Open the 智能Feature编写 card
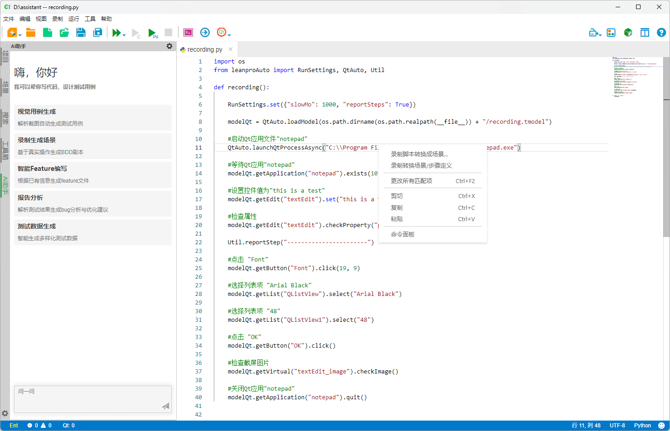The image size is (670, 431). coord(93,174)
